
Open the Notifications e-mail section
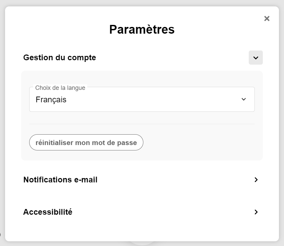(x=60, y=180)
